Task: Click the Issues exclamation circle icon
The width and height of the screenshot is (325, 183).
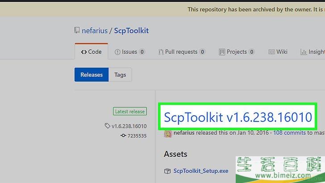Action: 117,52
